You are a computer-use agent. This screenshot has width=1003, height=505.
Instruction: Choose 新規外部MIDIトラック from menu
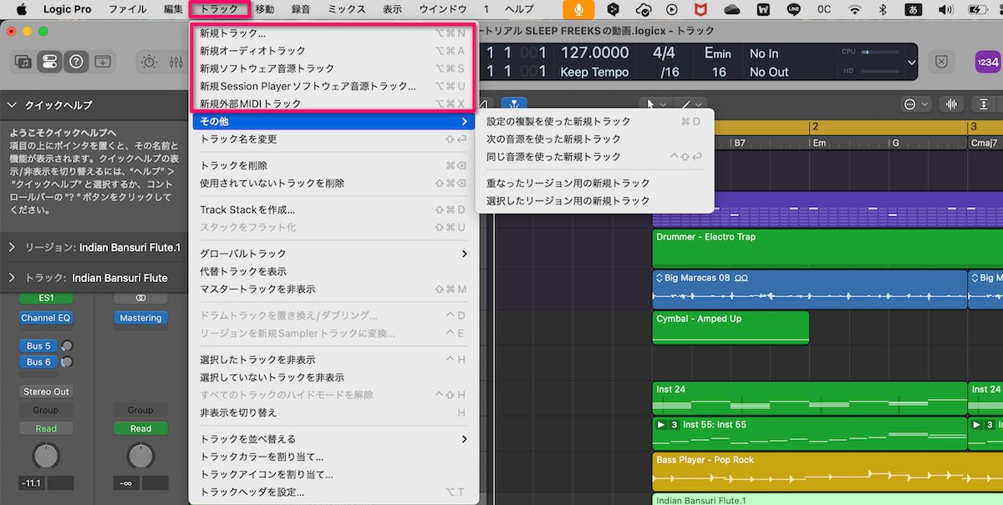point(334,104)
